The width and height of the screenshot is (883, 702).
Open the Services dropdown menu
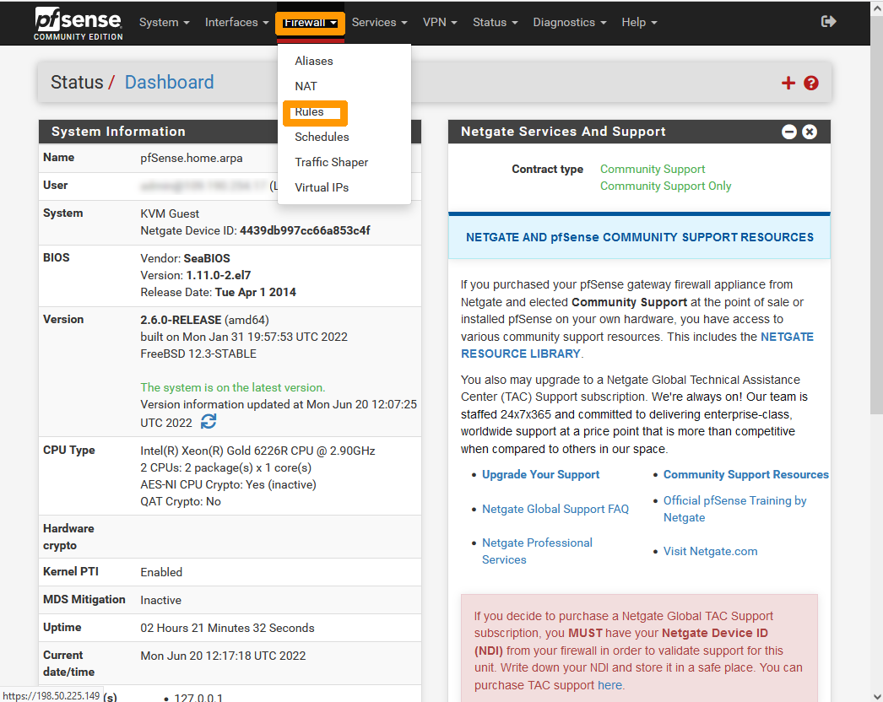click(x=378, y=23)
